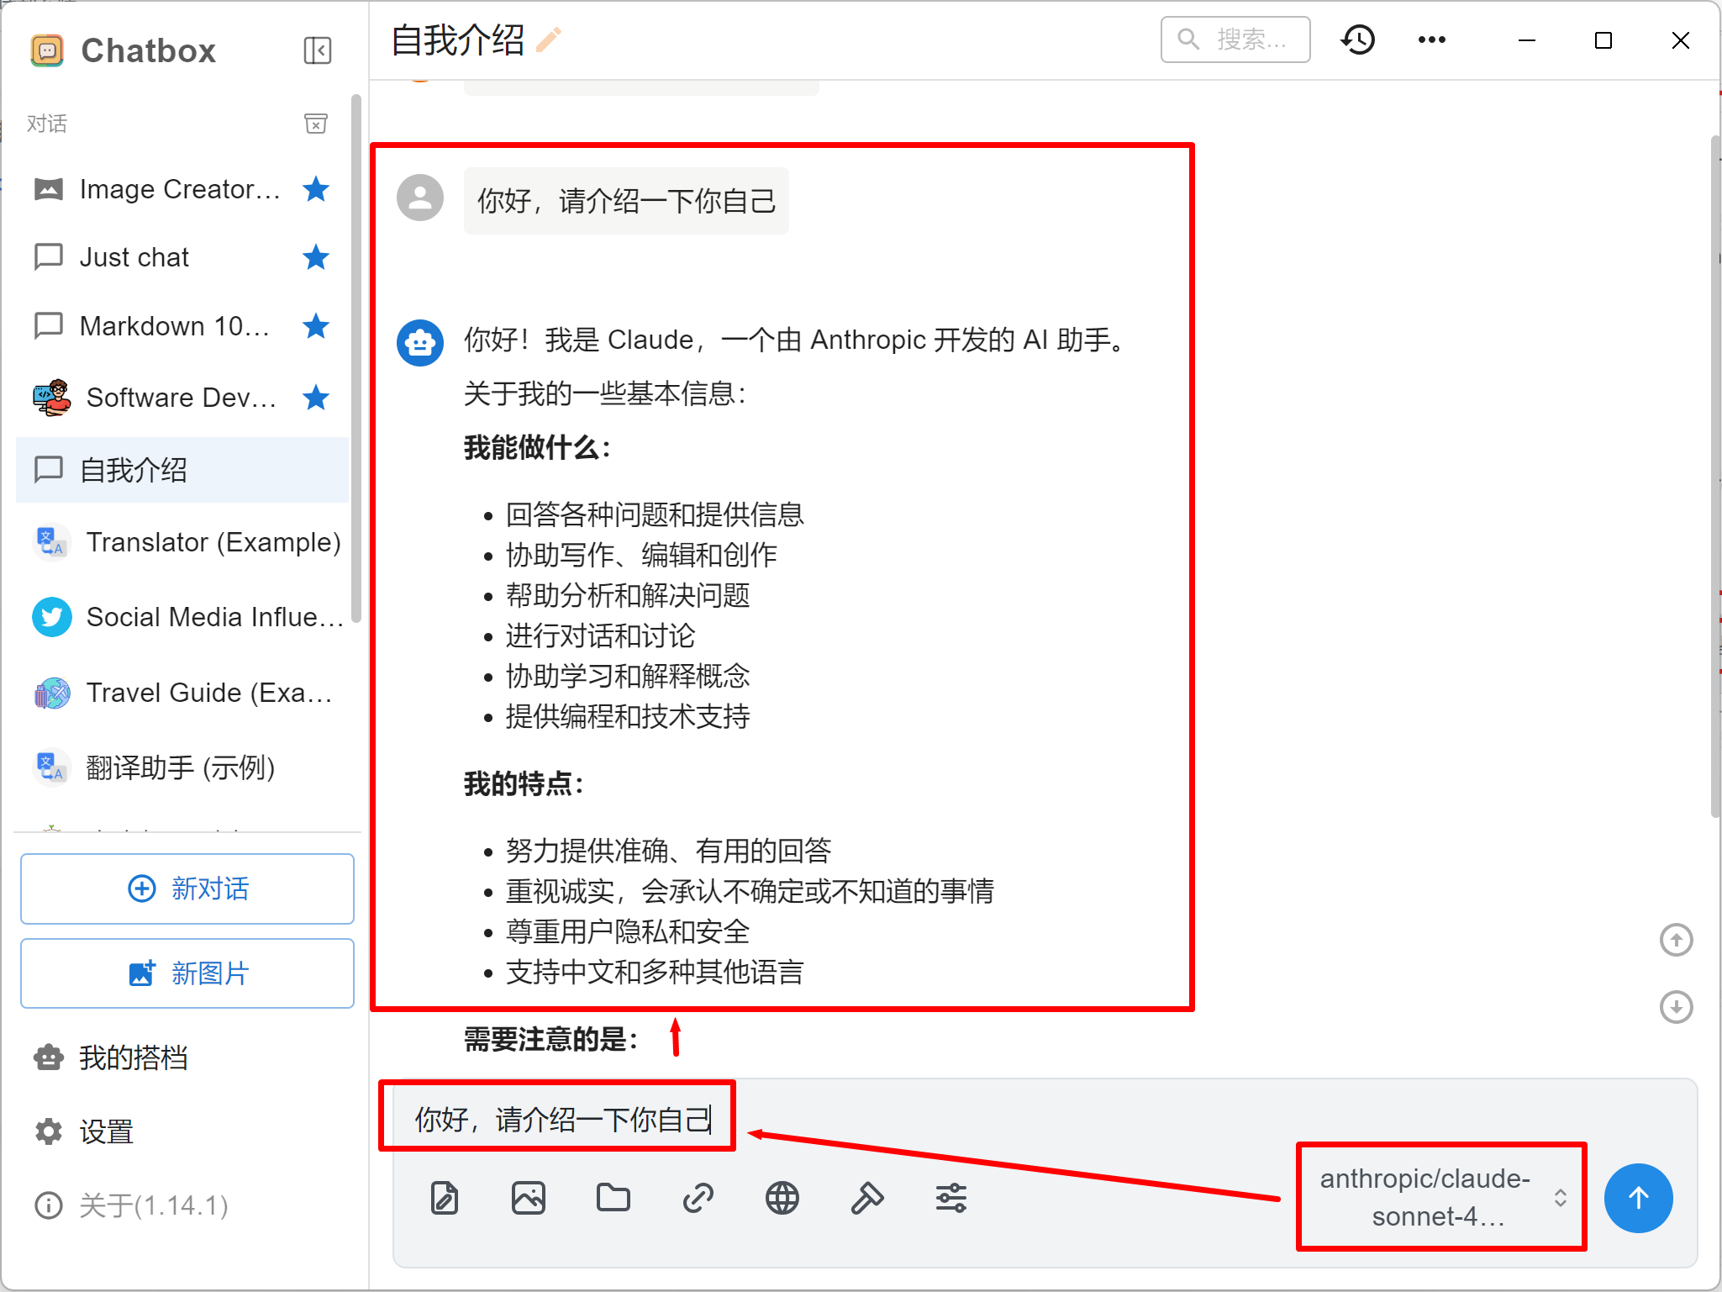Screen dimensions: 1722x1292
Task: Click the 搜索 search field
Action: click(x=1235, y=40)
